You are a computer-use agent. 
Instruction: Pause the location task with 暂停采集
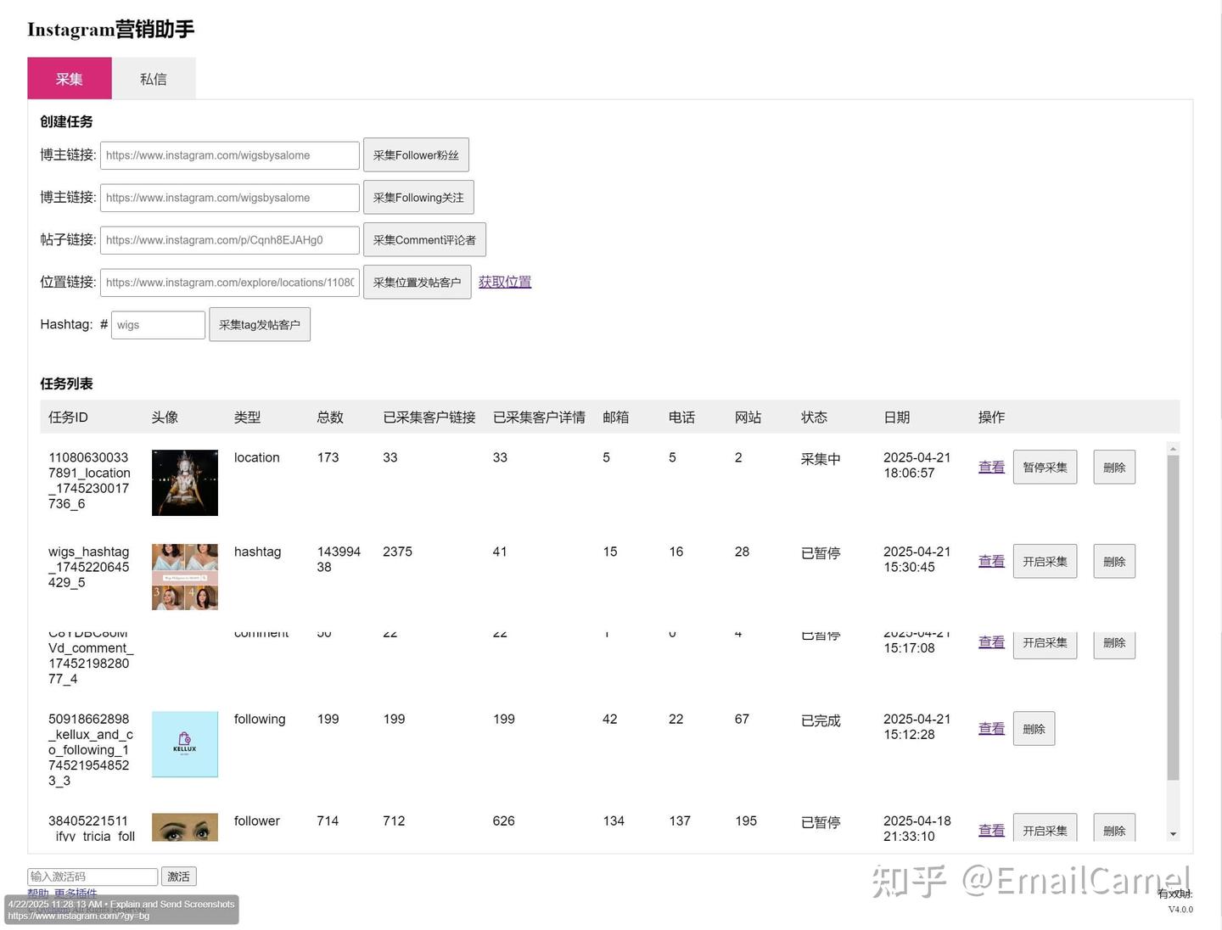1045,467
